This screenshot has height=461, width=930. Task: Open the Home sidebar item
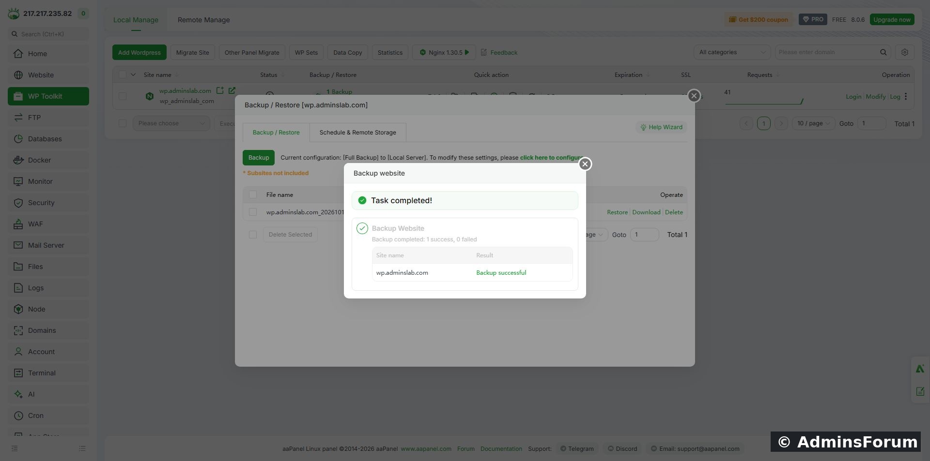click(48, 54)
